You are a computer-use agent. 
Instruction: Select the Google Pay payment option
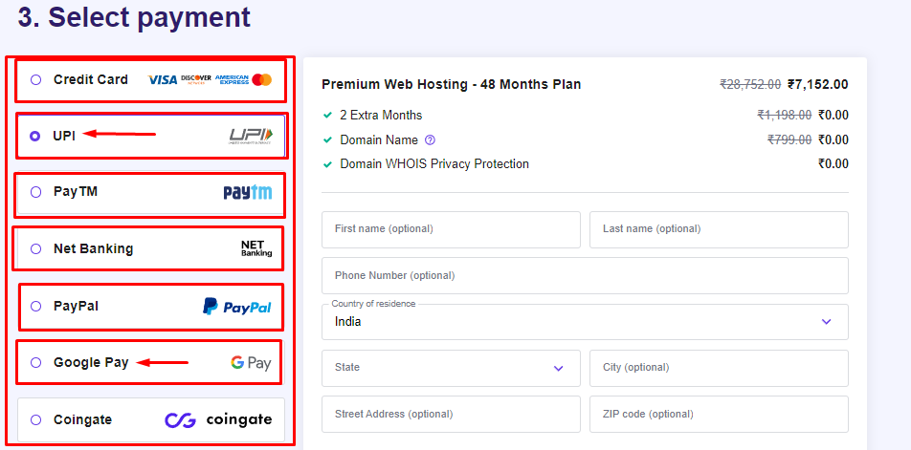click(151, 363)
